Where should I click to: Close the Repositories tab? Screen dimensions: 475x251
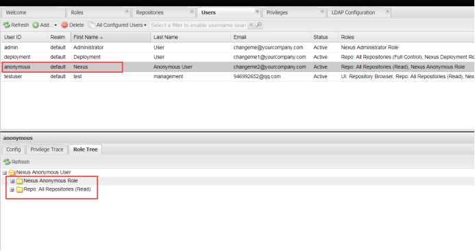coord(192,12)
